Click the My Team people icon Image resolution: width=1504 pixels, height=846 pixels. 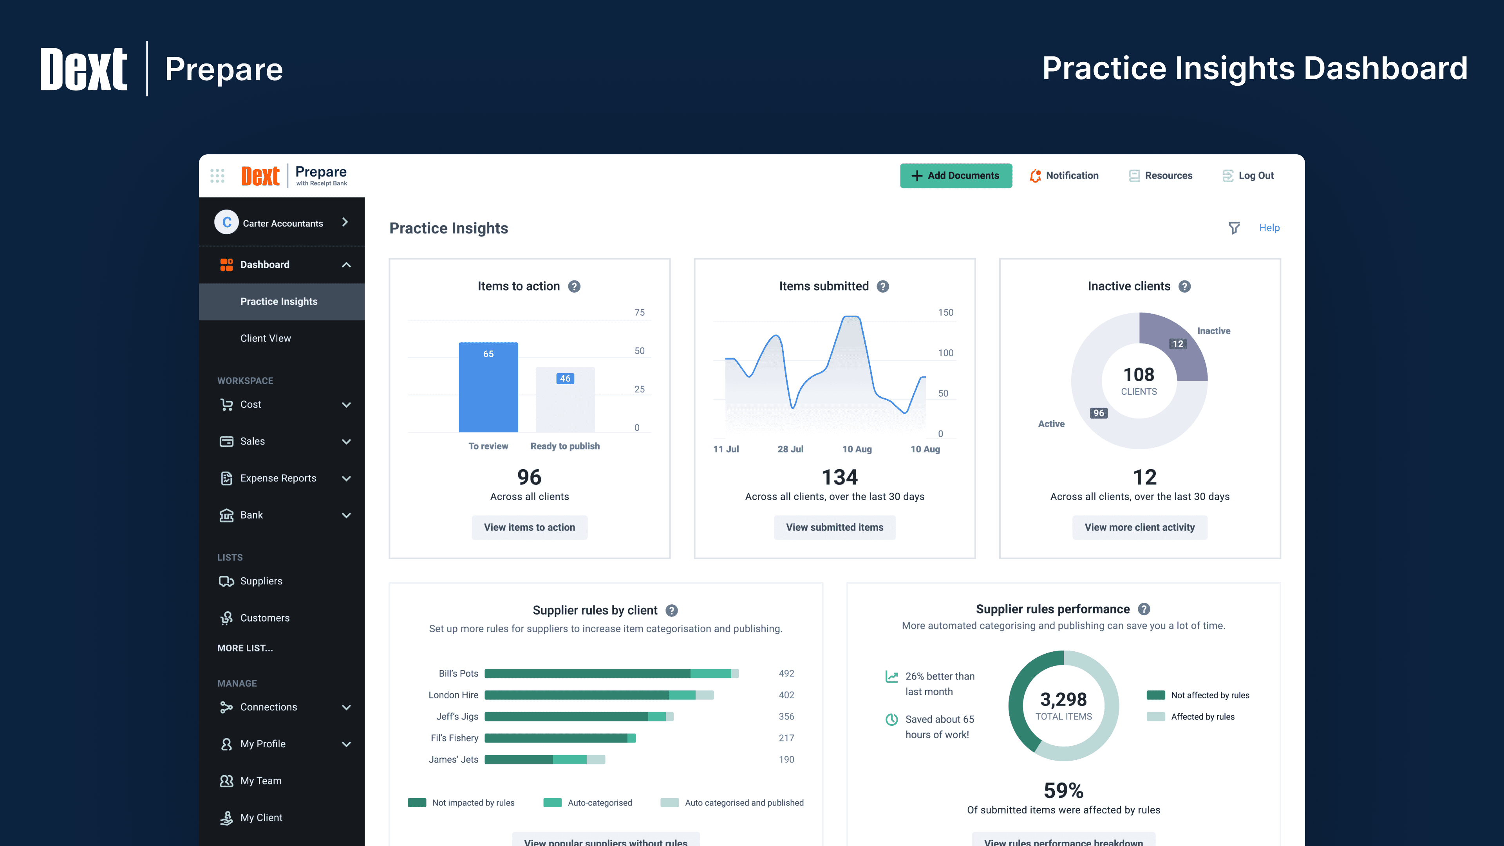coord(226,781)
